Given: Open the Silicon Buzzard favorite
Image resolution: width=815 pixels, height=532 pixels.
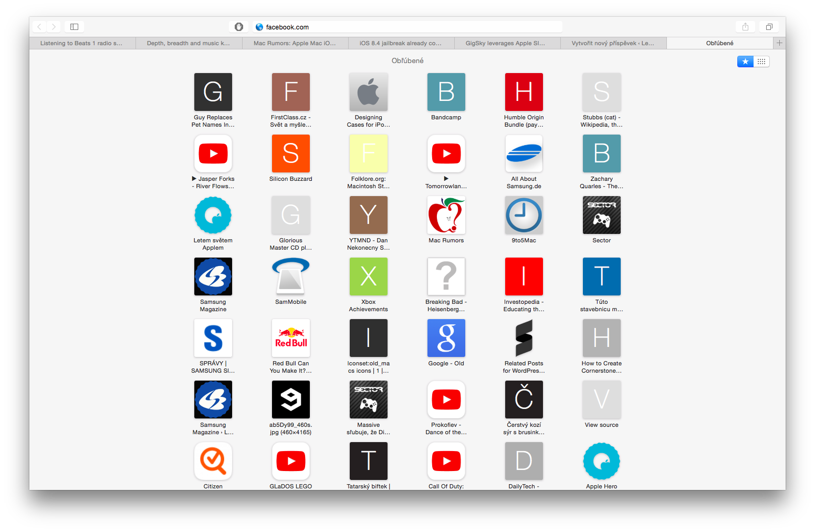Looking at the screenshot, I should 291,154.
